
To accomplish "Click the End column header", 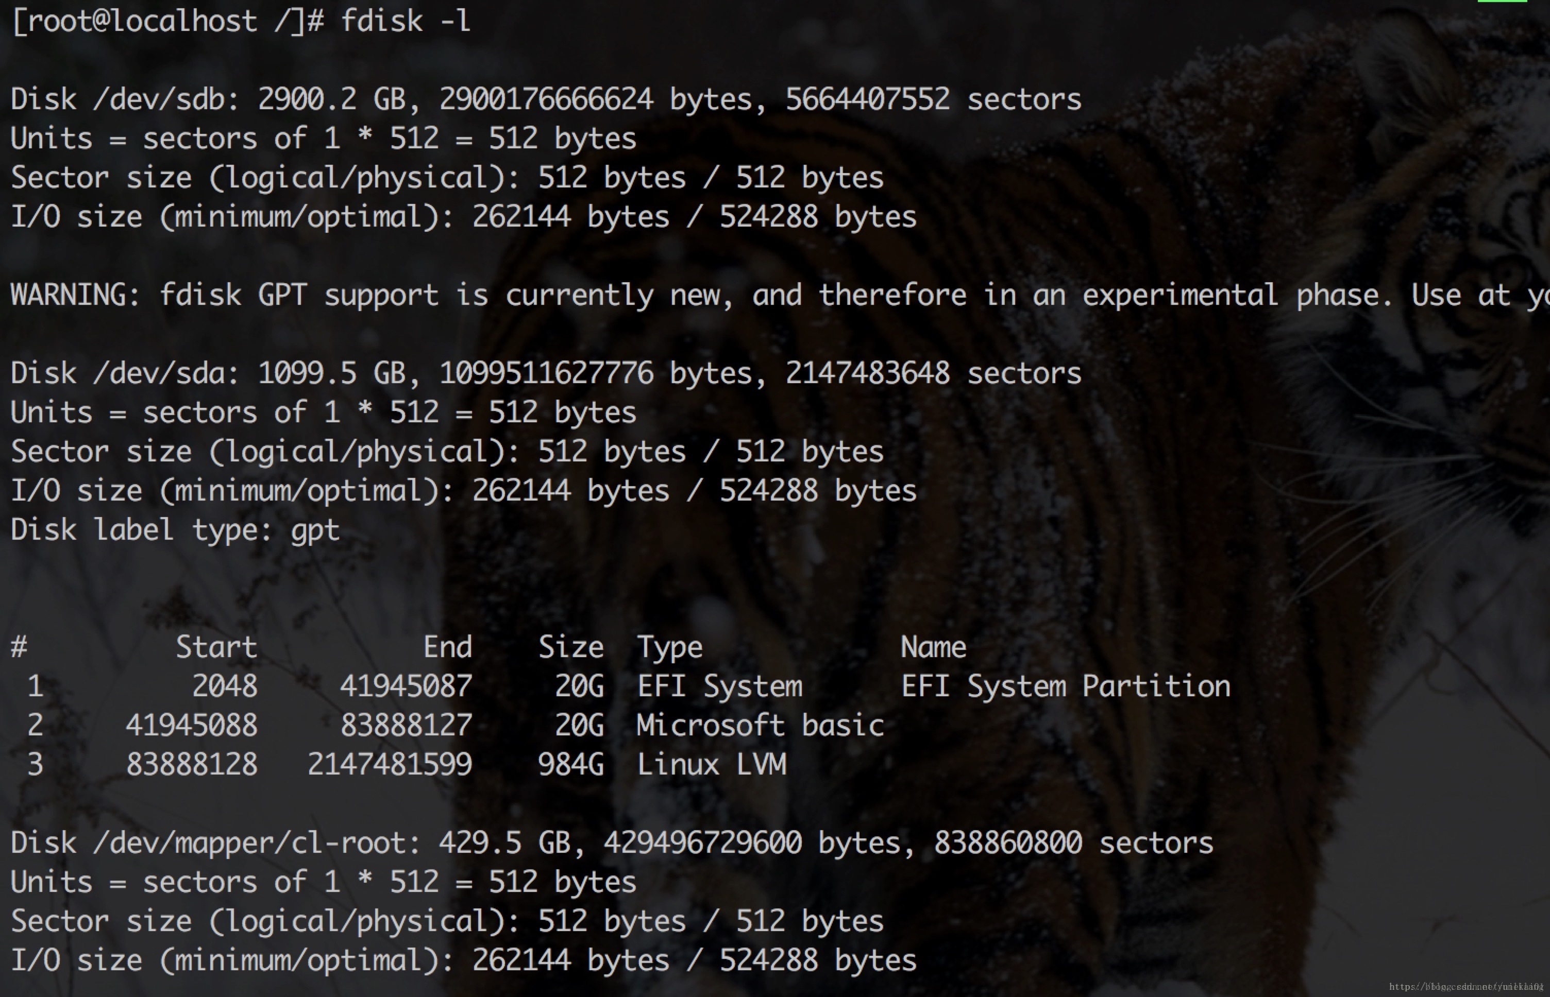I will [x=448, y=647].
